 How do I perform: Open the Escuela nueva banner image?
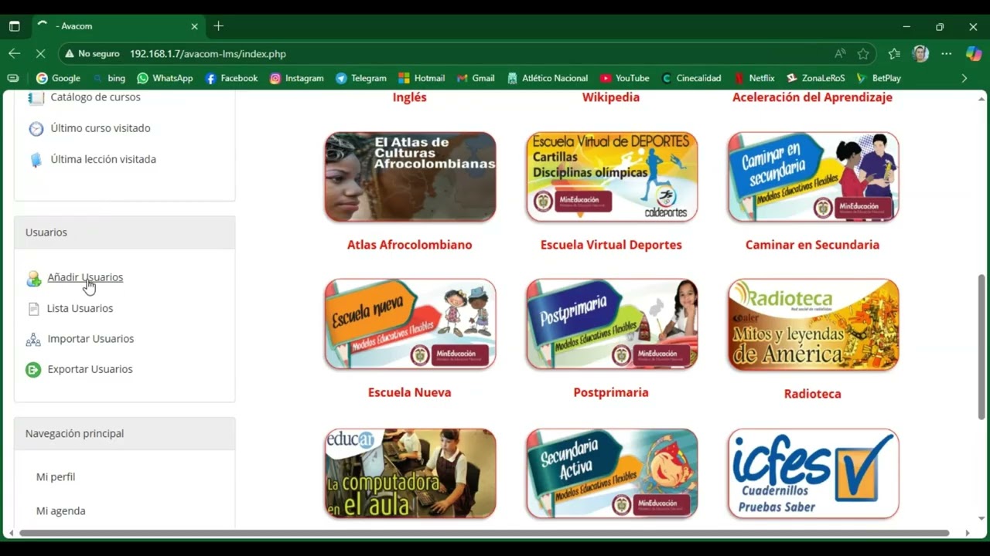coord(410,324)
